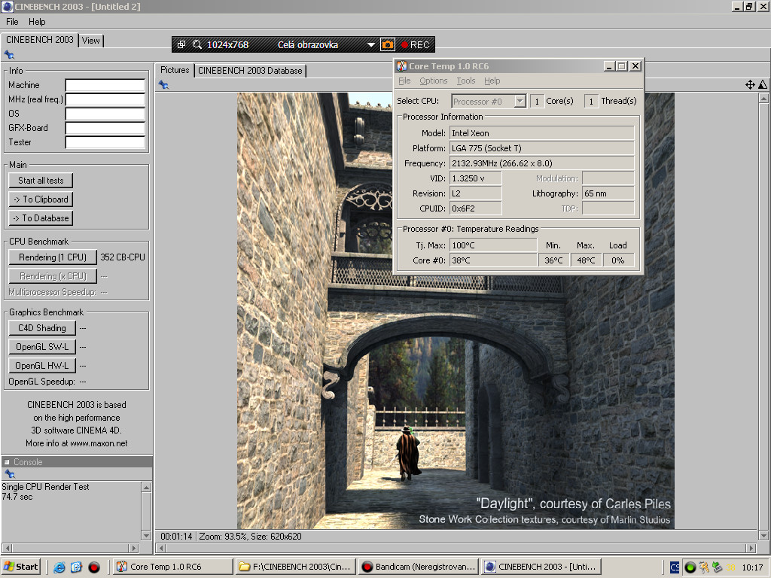The image size is (771, 578).
Task: Click the Machine input field
Action: pyautogui.click(x=105, y=85)
